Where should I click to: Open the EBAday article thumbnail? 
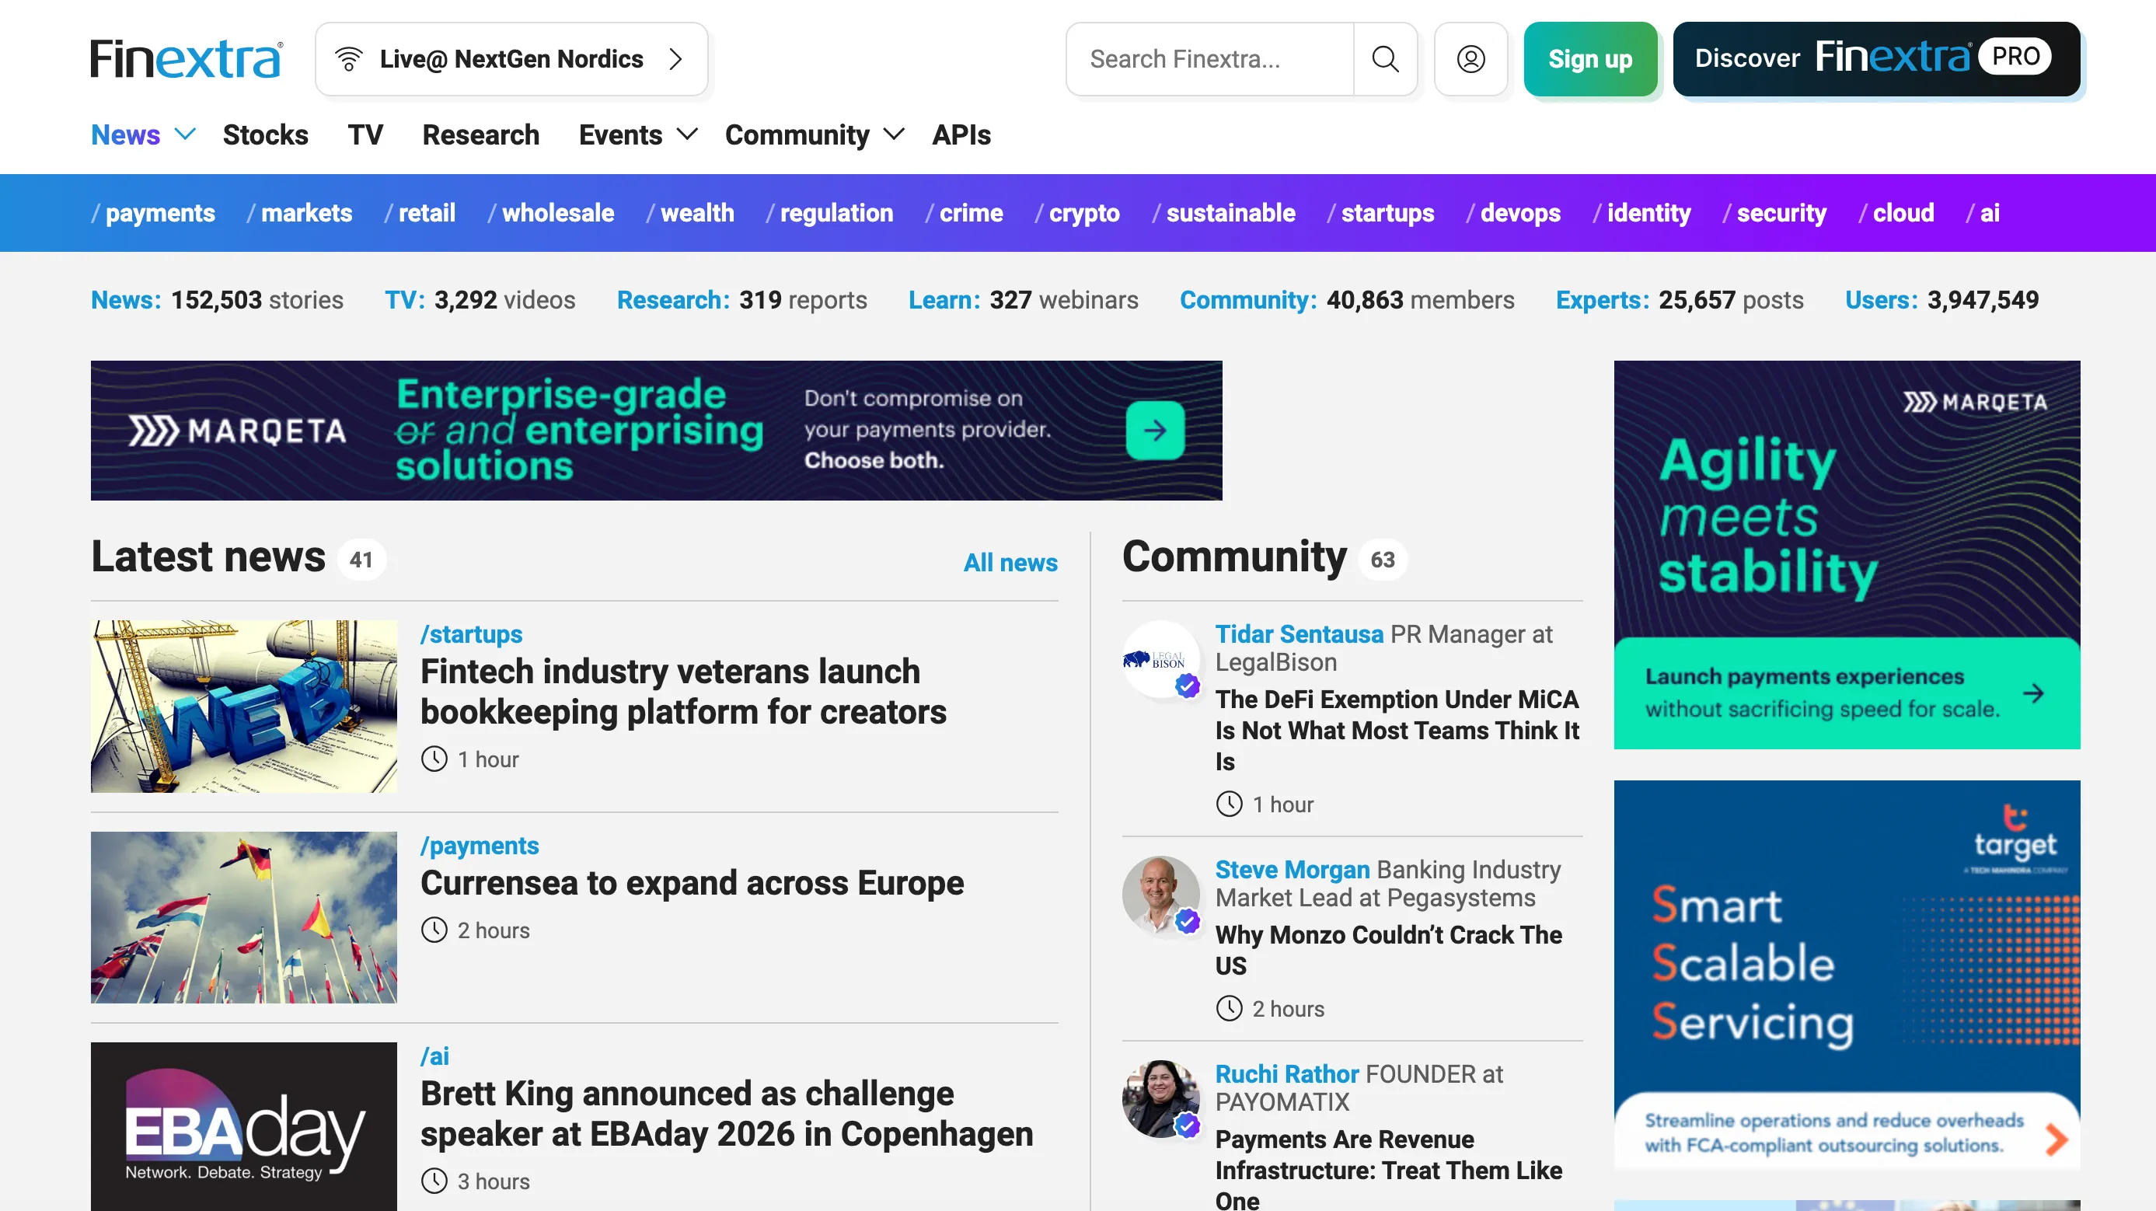coord(243,1125)
